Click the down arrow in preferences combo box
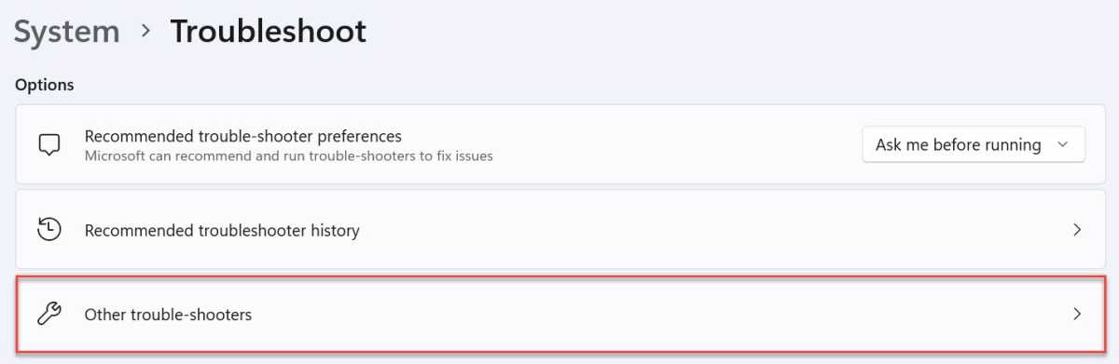The width and height of the screenshot is (1119, 364). click(1062, 145)
